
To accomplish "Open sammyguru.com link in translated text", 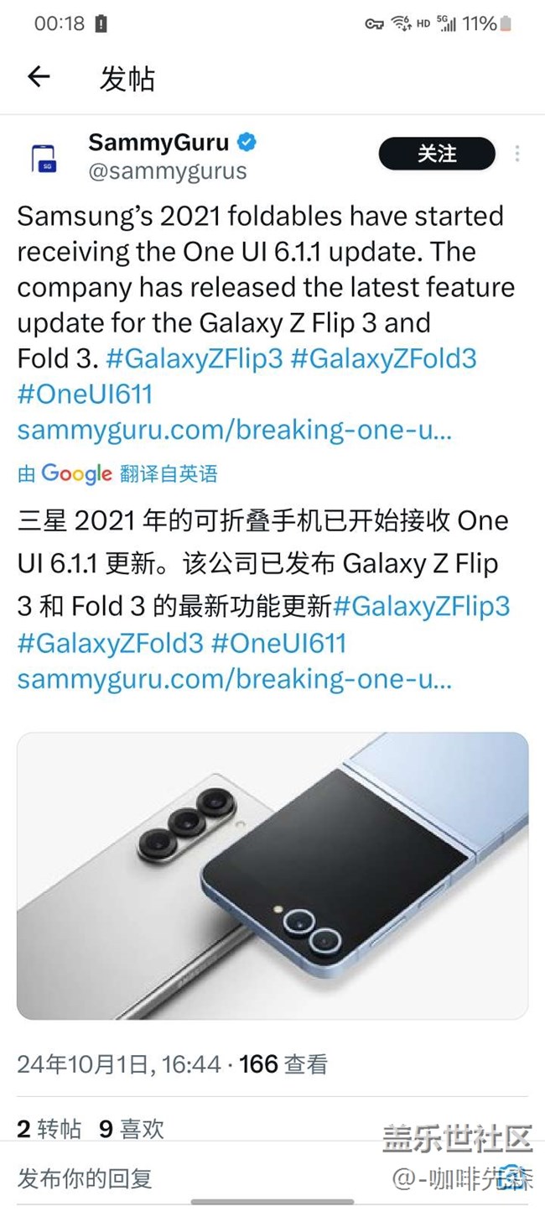I will click(235, 679).
